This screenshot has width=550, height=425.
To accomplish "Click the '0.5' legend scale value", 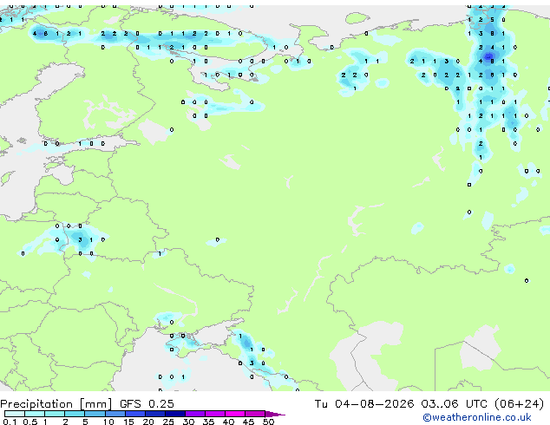I will pos(29,422).
